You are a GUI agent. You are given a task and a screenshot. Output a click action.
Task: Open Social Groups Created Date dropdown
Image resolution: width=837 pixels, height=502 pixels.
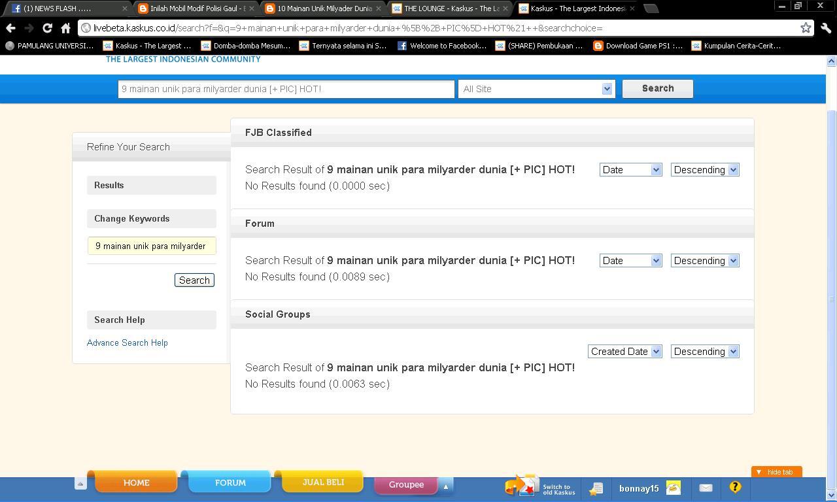click(x=624, y=352)
